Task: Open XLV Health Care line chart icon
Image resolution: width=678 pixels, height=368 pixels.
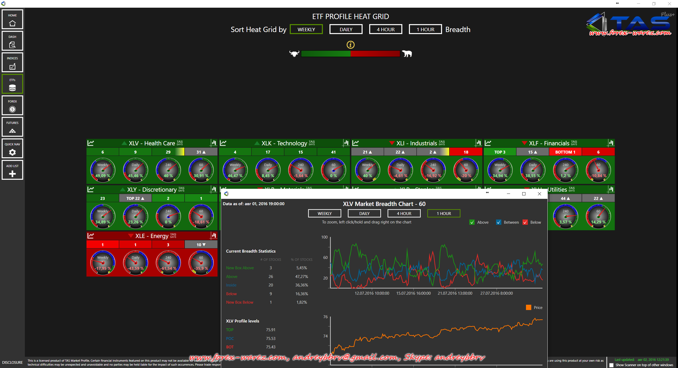Action: [x=91, y=143]
